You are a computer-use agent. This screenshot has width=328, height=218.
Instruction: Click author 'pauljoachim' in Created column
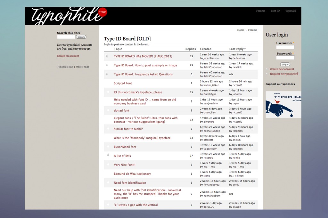pyautogui.click(x=210, y=103)
